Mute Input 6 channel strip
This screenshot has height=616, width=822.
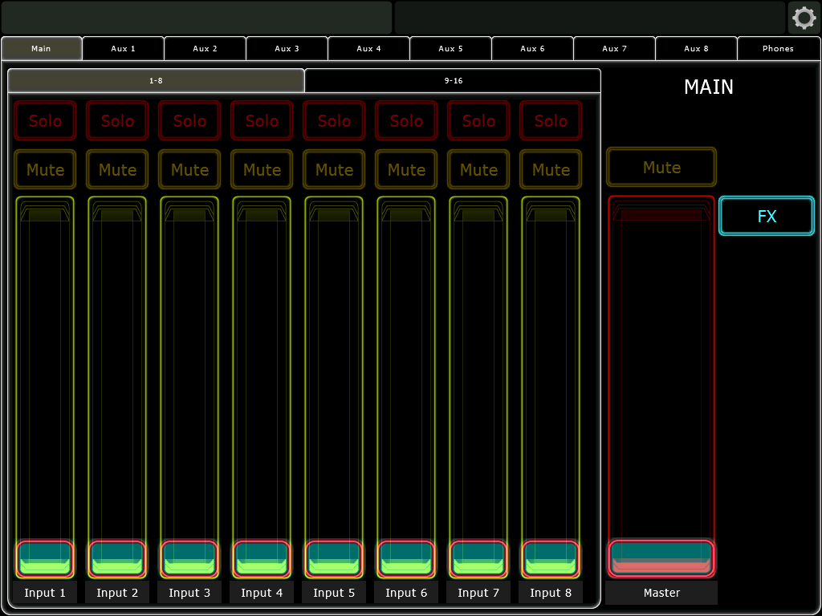coord(406,170)
